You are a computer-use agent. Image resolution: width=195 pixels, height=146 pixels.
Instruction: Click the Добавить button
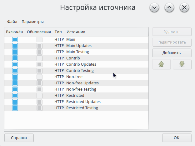(172, 53)
